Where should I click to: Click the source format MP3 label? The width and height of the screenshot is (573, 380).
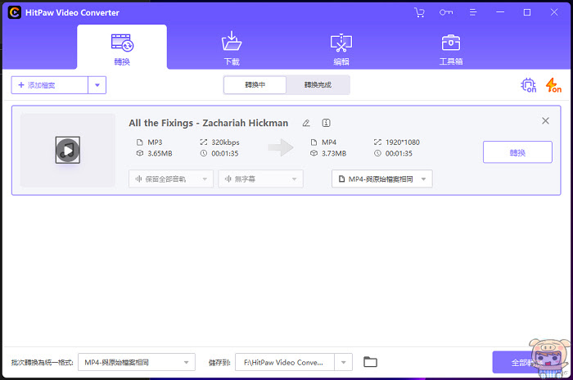[x=155, y=142]
